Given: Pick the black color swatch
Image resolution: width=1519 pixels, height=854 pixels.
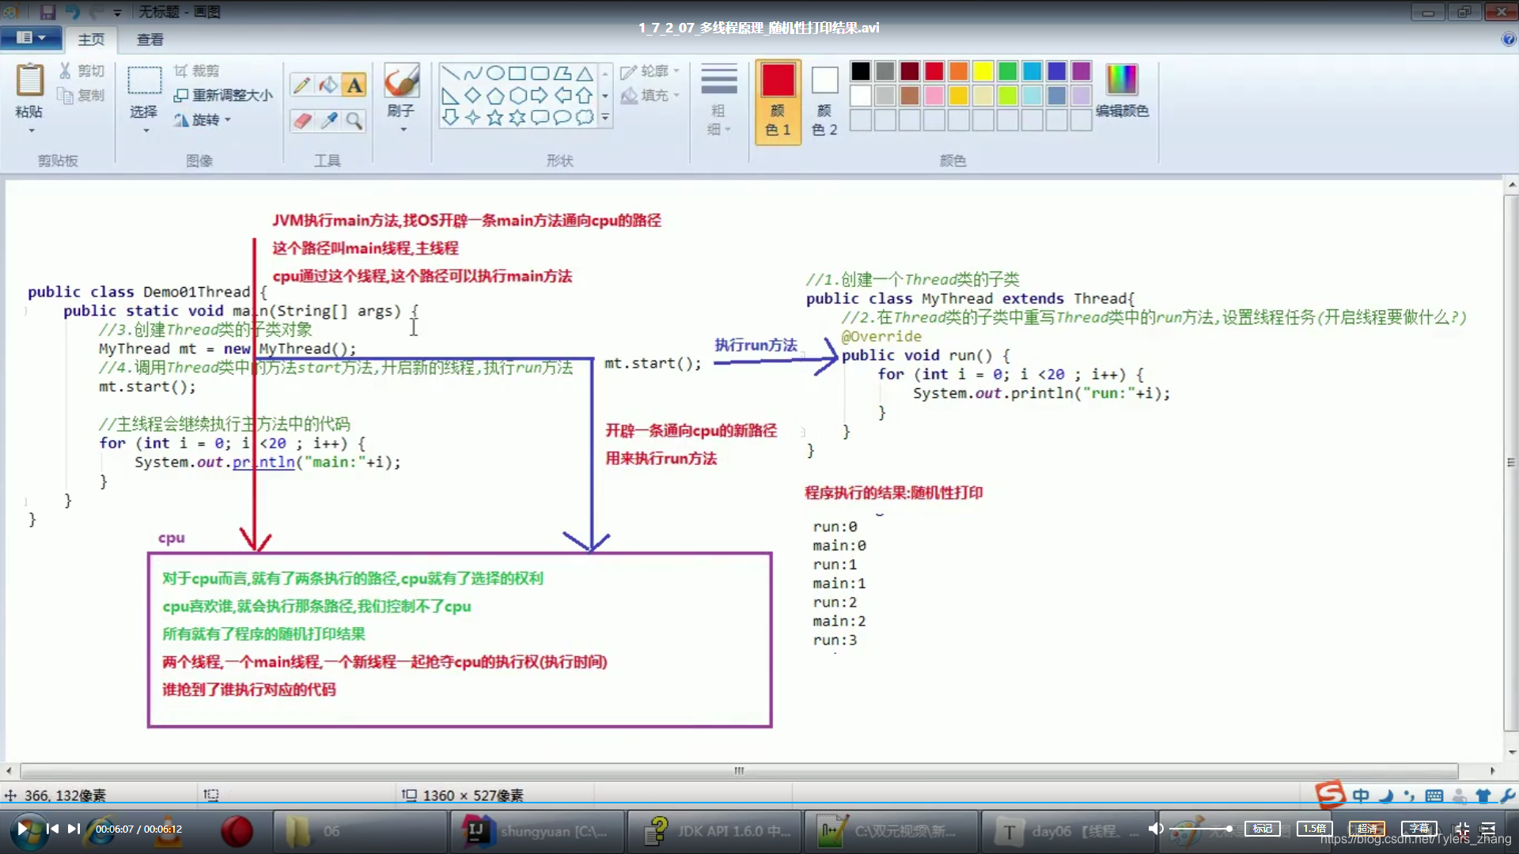Looking at the screenshot, I should coord(860,72).
